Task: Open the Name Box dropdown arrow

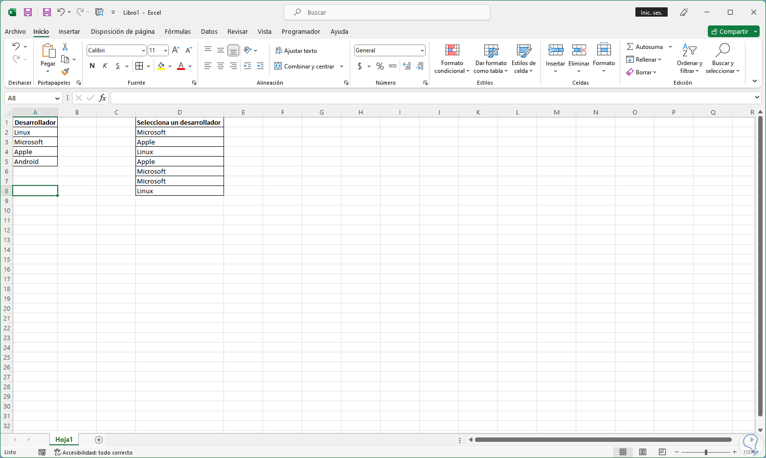Action: pos(57,98)
